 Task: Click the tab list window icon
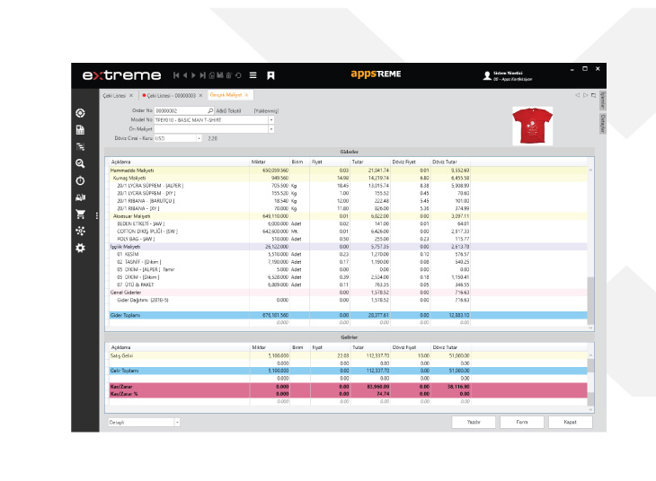click(x=593, y=95)
